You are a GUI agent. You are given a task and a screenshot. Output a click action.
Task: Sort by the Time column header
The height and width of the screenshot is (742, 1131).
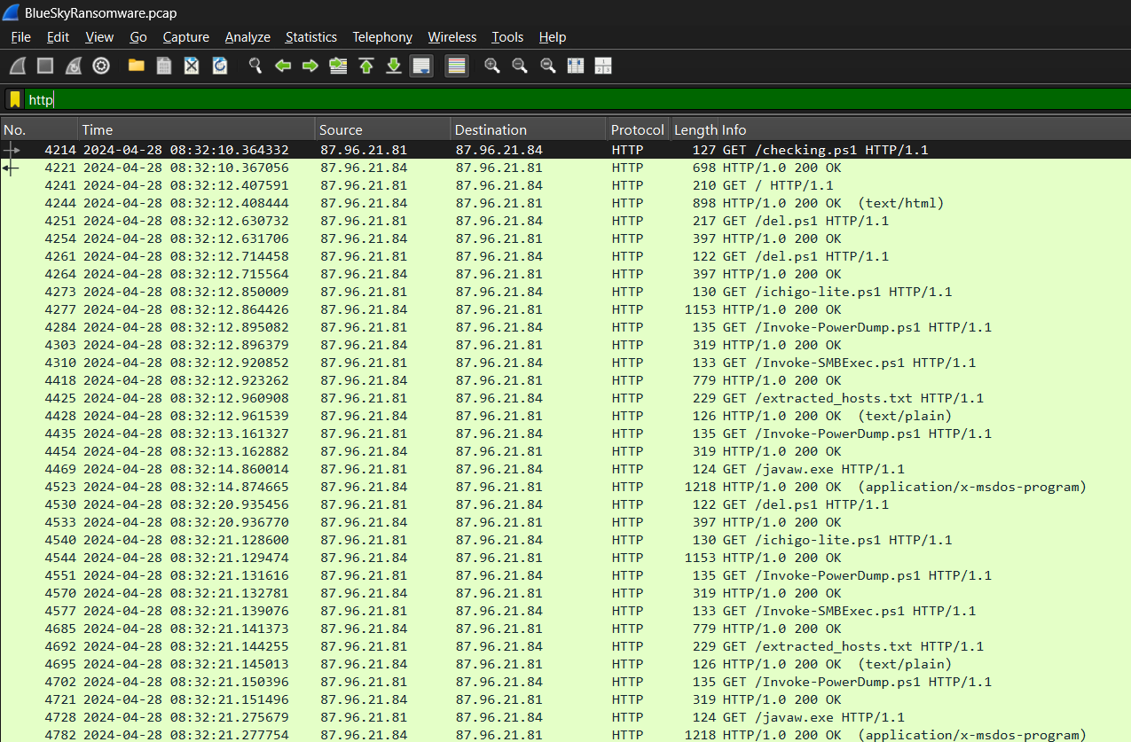[197, 129]
